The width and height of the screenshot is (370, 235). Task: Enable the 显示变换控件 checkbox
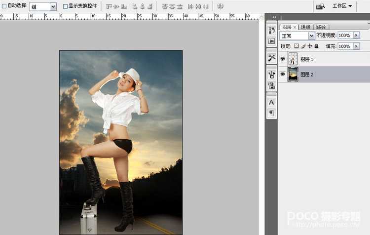(65, 6)
